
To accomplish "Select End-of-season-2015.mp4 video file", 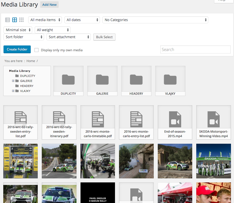I will point(175,123).
